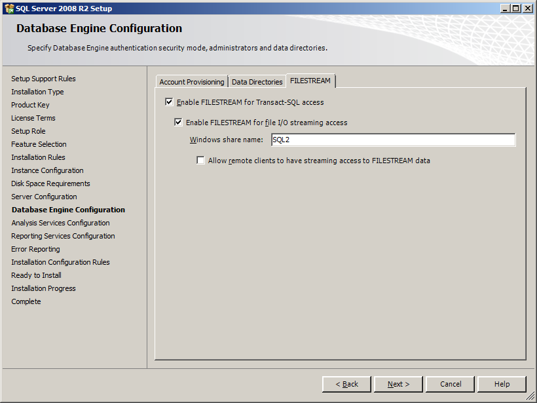Click Product Key step in sidebar
537x403 pixels.
pos(31,105)
